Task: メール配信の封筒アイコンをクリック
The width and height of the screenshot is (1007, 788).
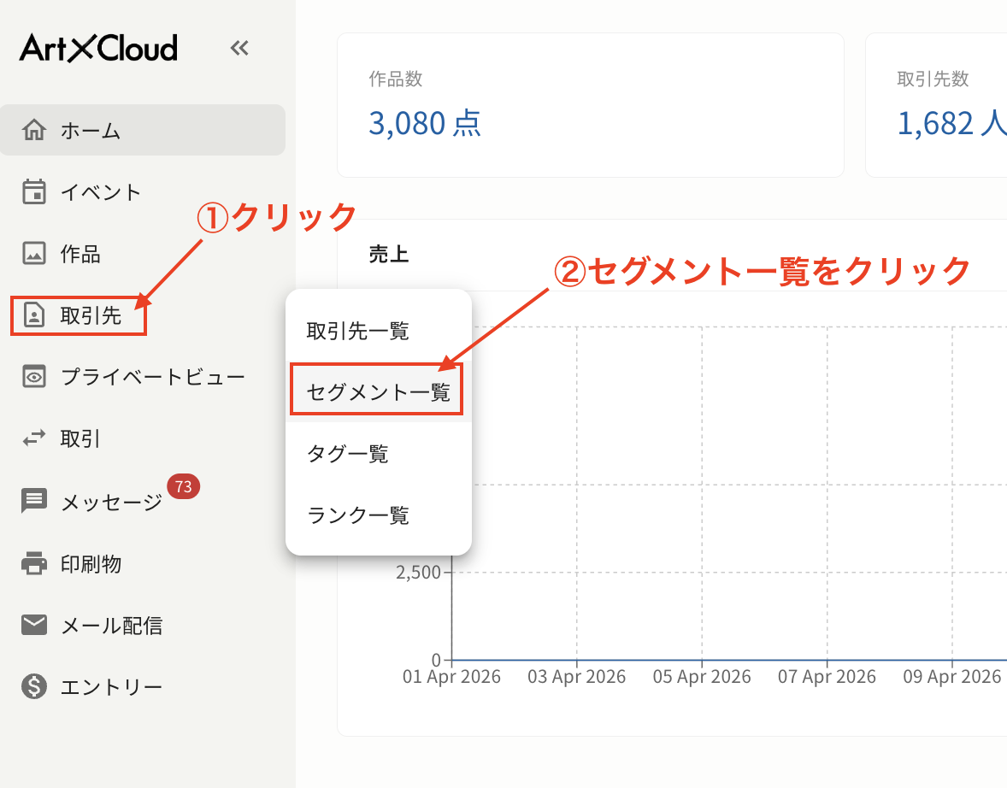Action: [x=32, y=625]
